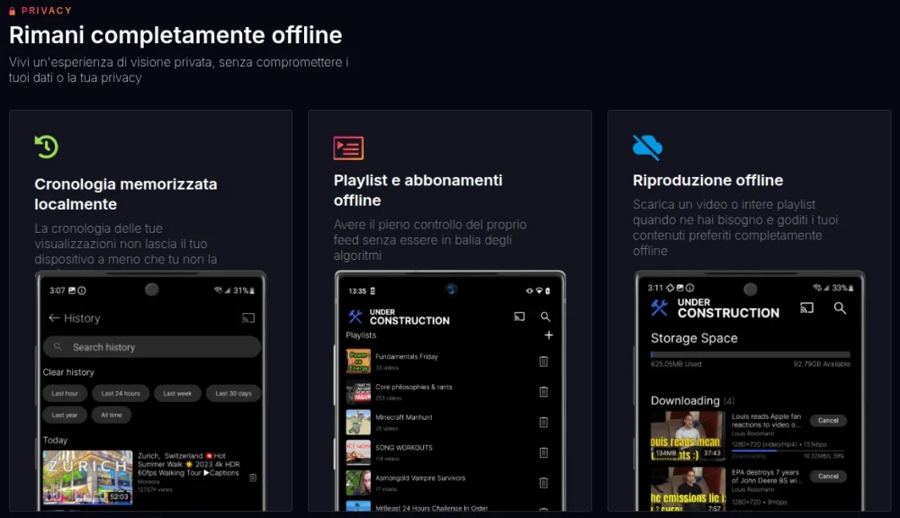Cancel the EPA destroys John Deere download
The width and height of the screenshot is (900, 518).
[828, 476]
